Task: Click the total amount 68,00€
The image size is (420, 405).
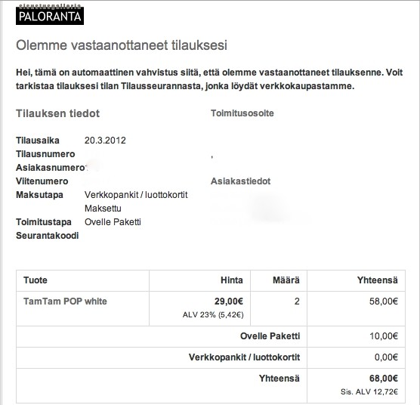Action: pos(384,379)
